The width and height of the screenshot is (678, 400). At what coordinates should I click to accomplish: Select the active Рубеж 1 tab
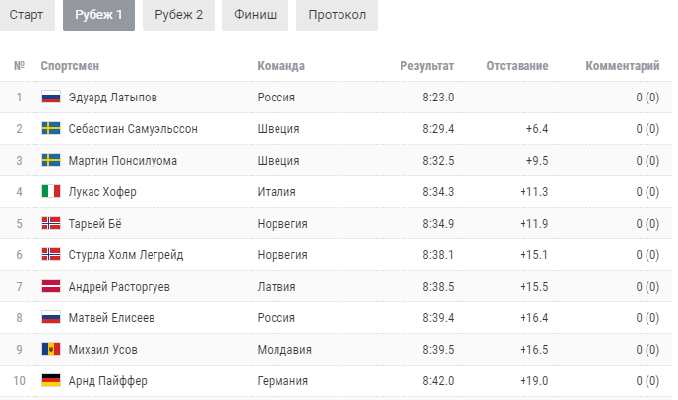pos(98,15)
